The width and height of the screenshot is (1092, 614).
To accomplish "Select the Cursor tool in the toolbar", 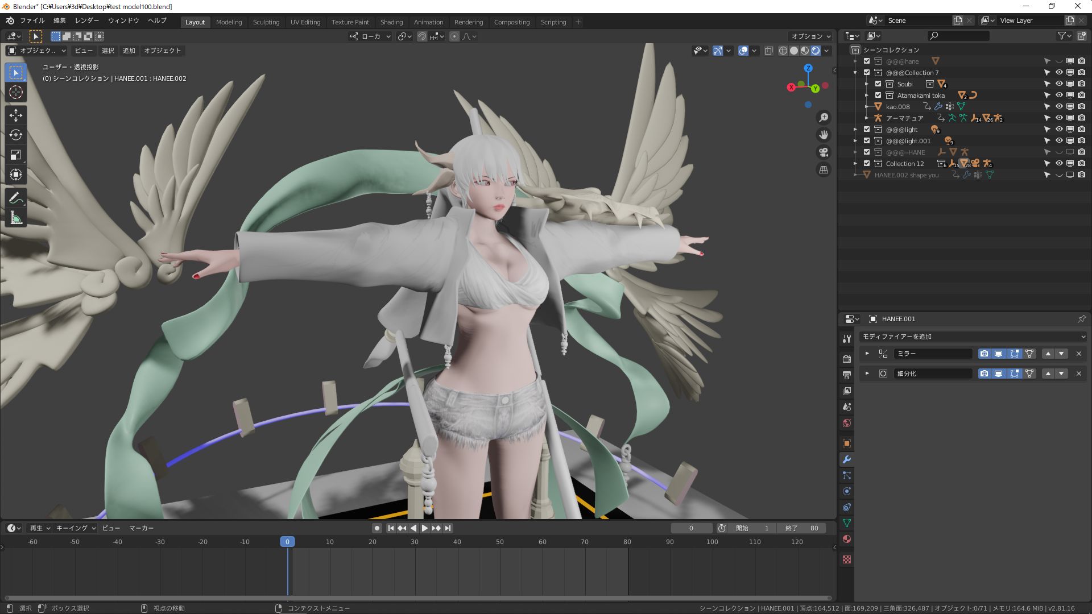I will (x=16, y=93).
